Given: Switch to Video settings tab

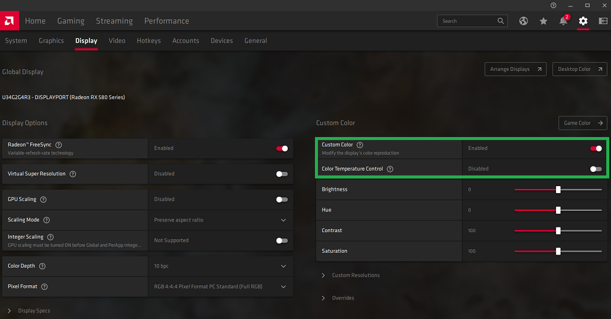Looking at the screenshot, I should [x=117, y=41].
